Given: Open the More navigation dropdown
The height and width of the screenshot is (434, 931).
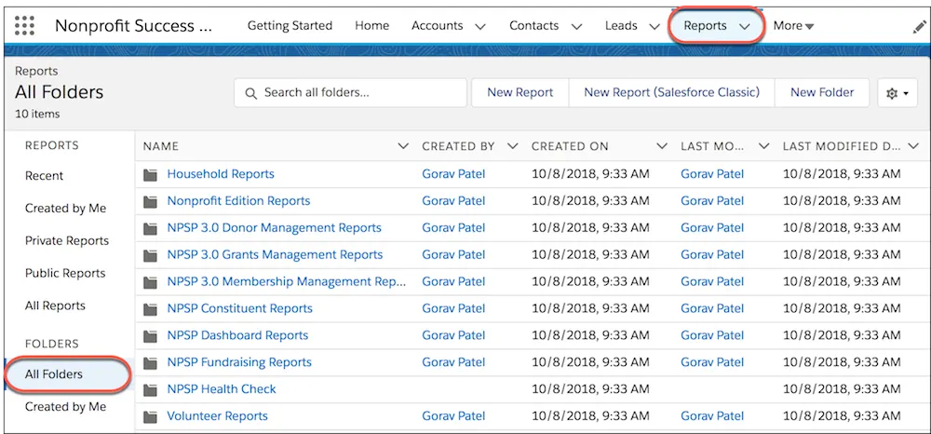Looking at the screenshot, I should coord(793,26).
